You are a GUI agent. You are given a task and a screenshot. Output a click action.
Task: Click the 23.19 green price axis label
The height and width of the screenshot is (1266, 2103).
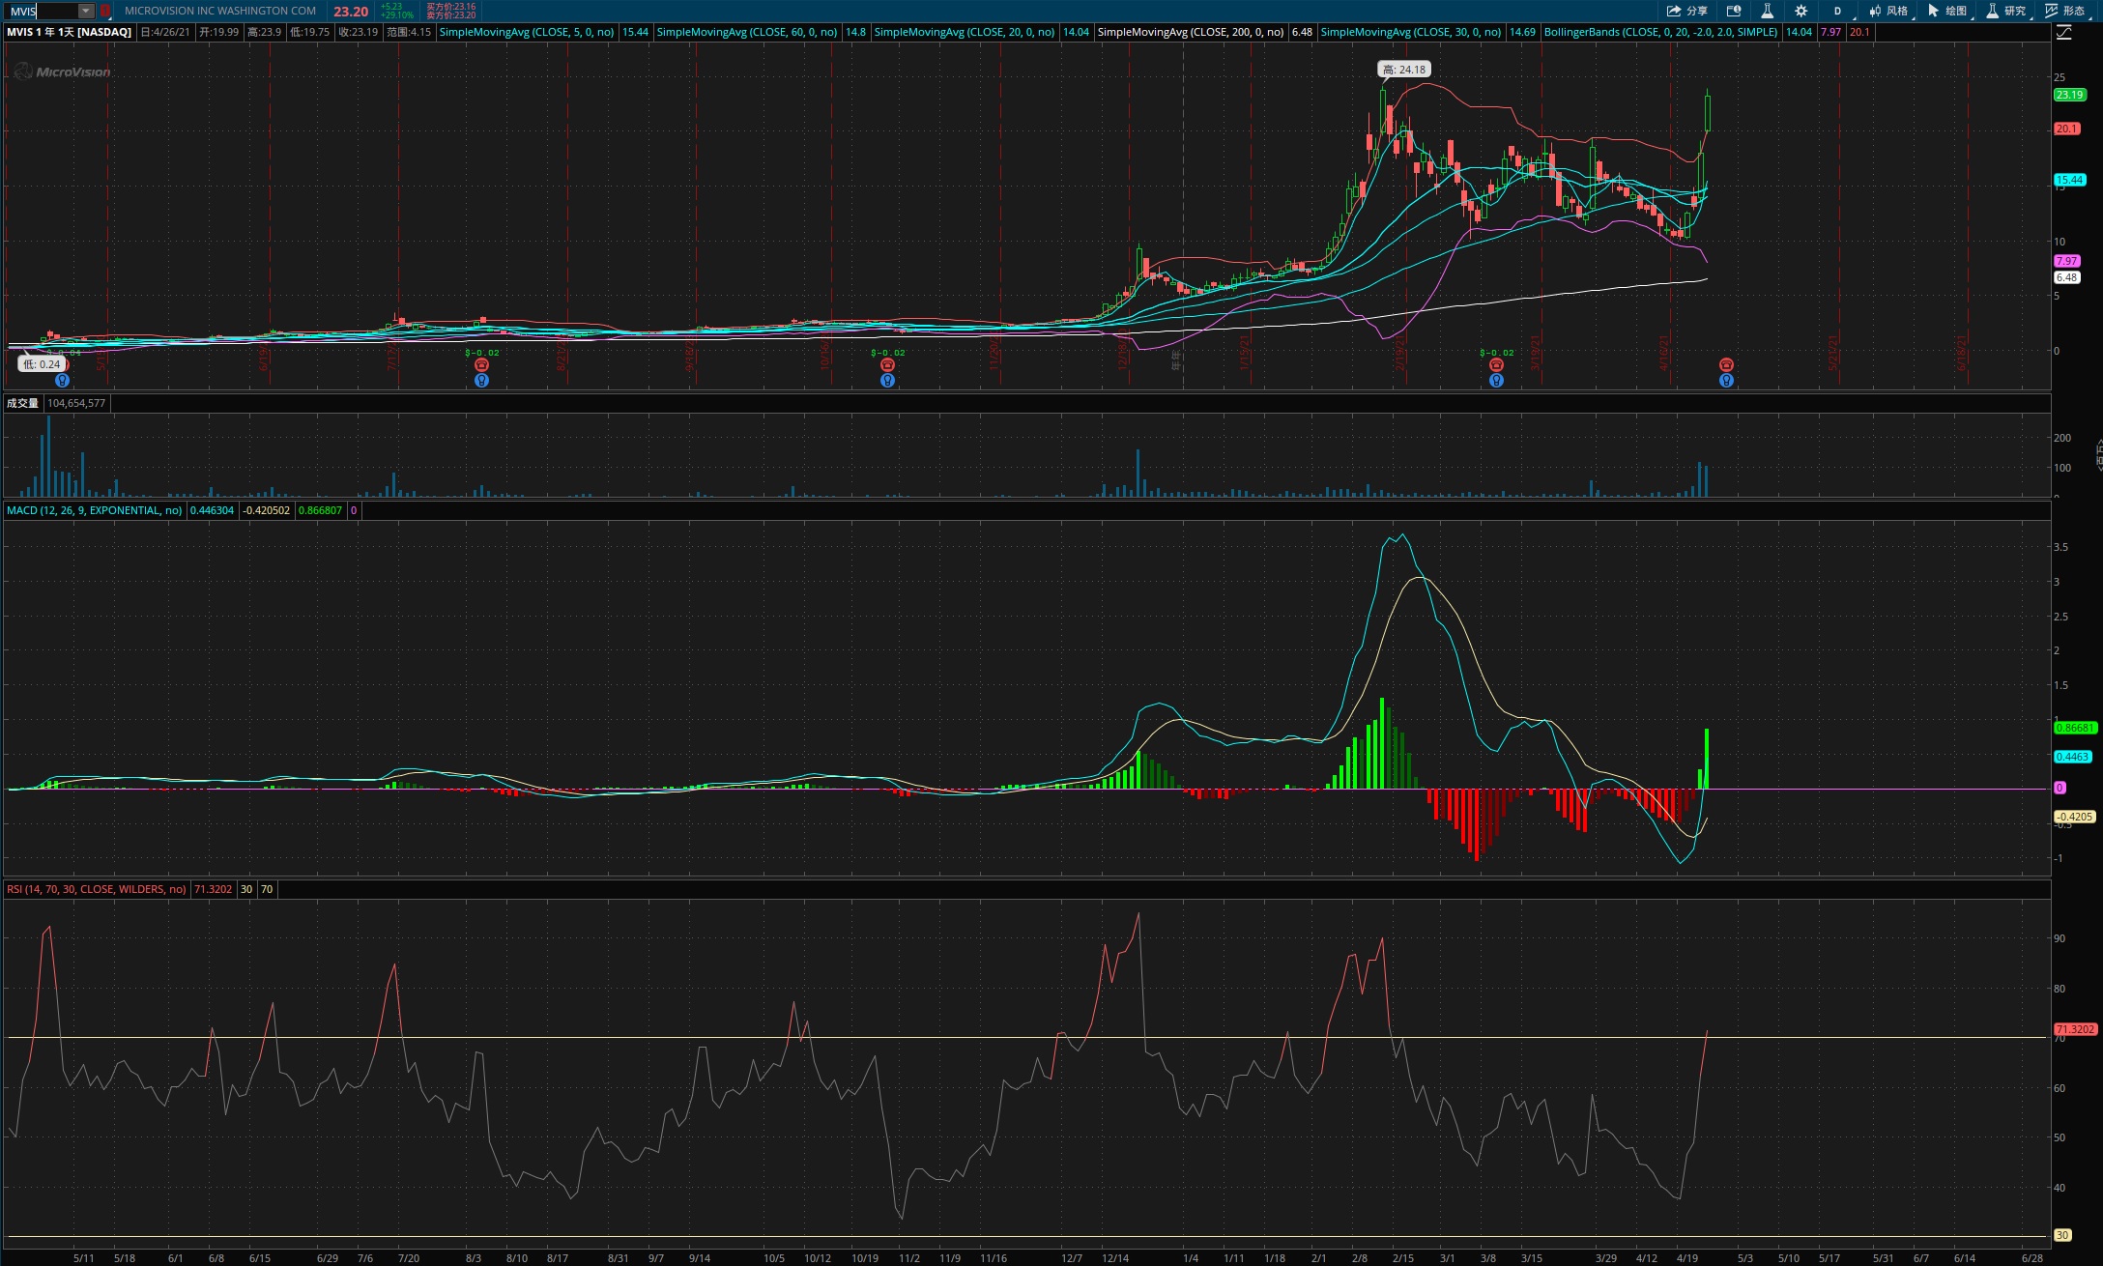coord(2069,95)
